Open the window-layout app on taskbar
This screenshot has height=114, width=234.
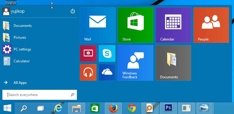click(187, 108)
